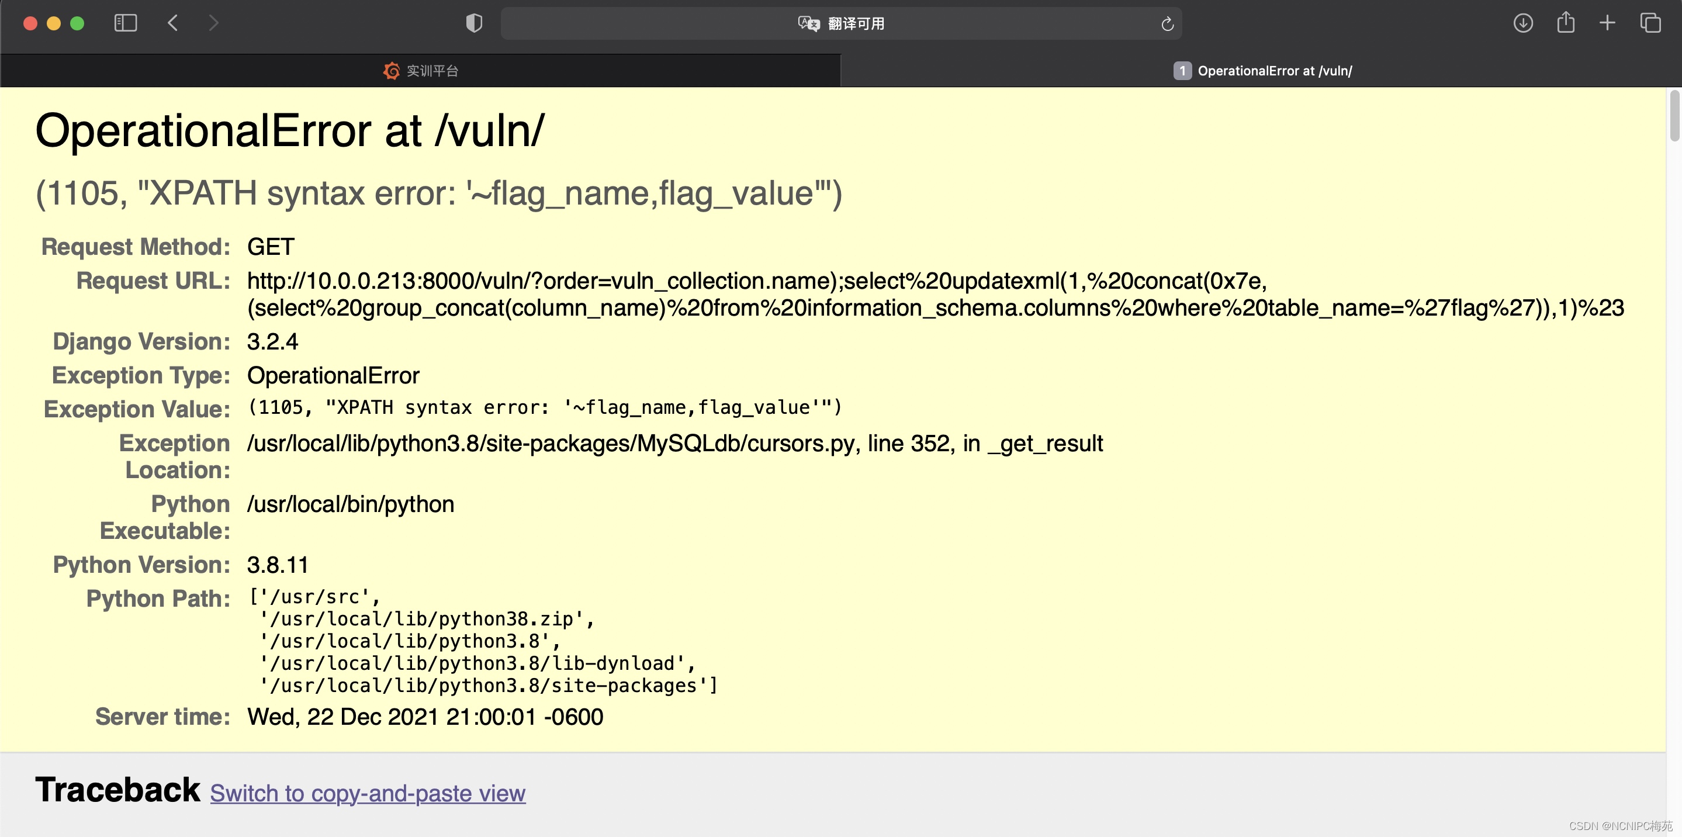Click the Server time value

point(425,717)
